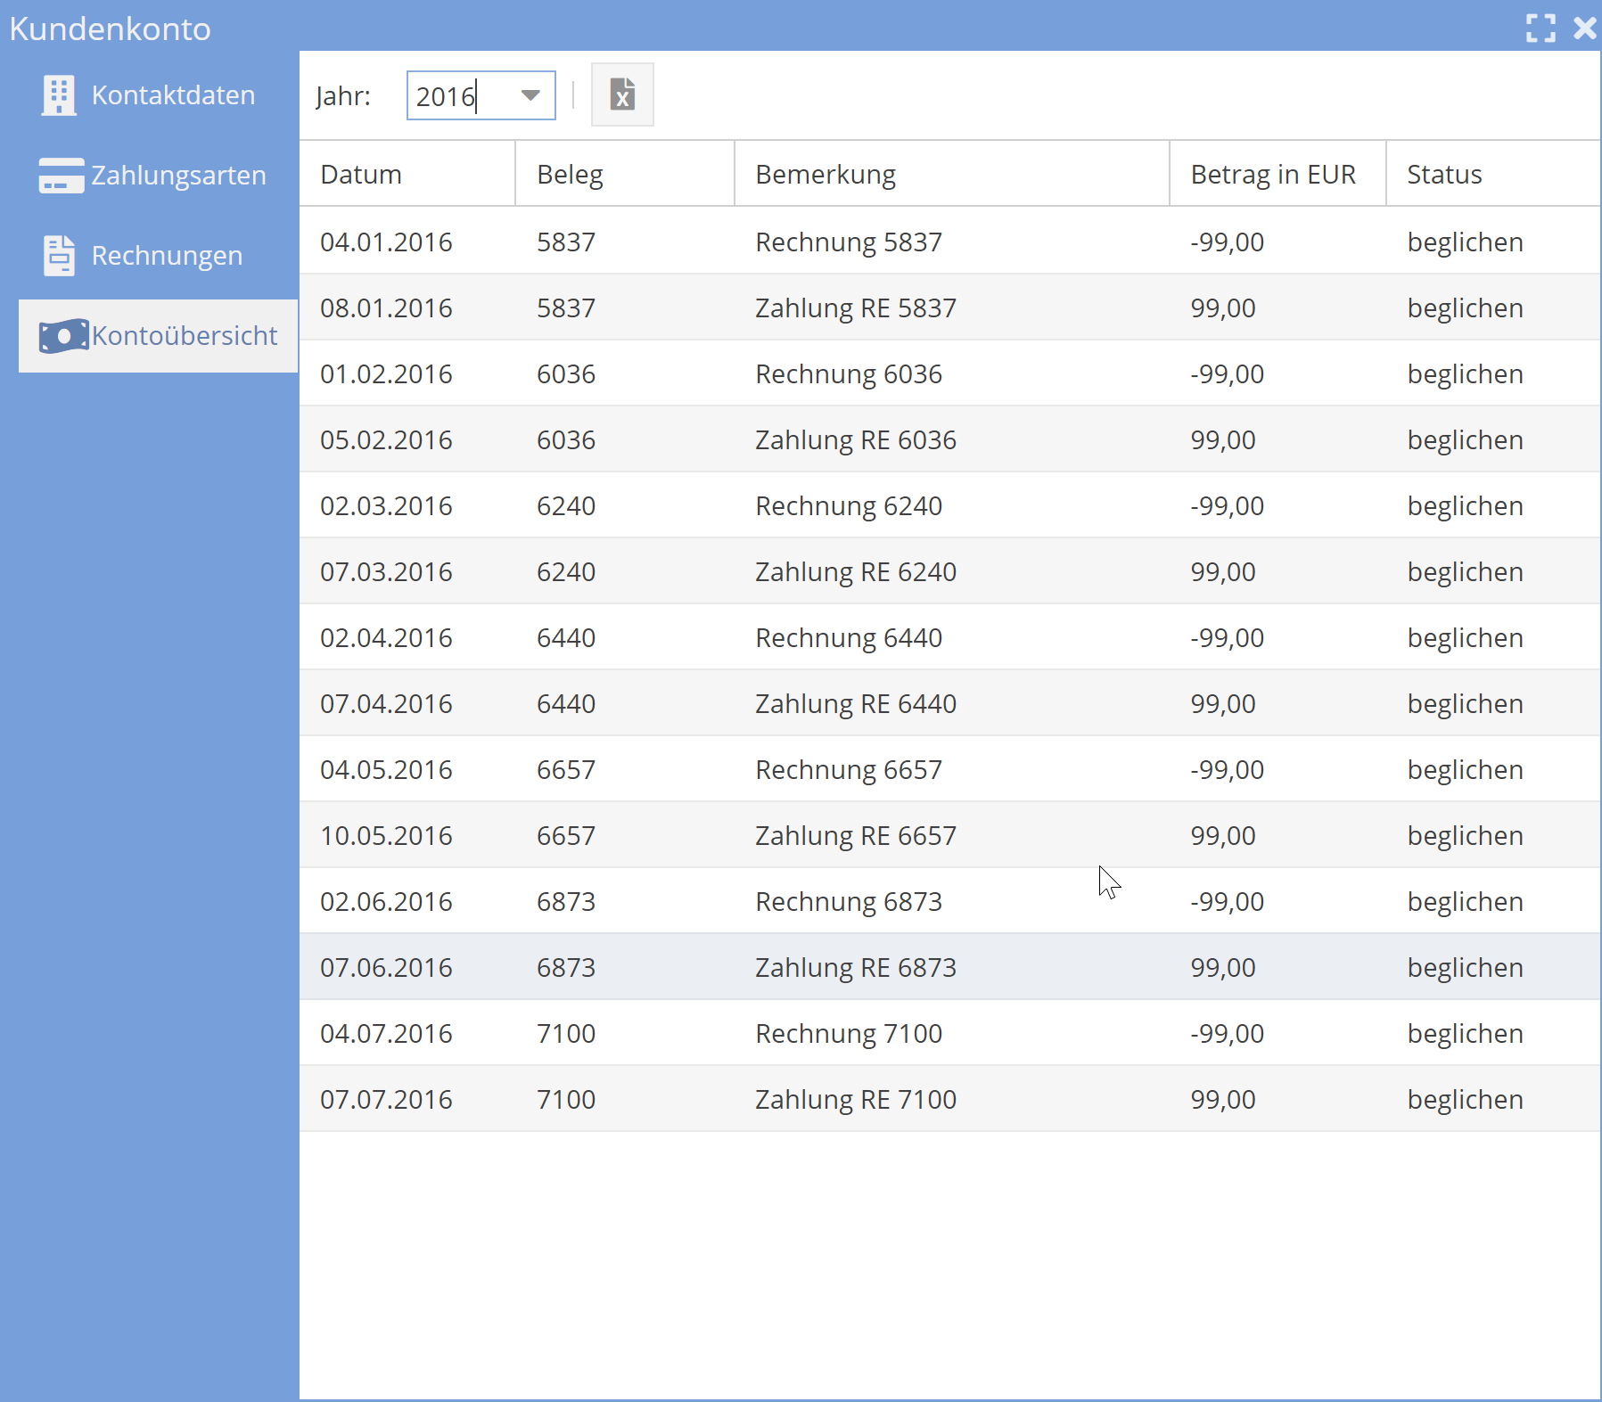Click amount 99,00 for Zahlung RE 6657

pos(1223,835)
